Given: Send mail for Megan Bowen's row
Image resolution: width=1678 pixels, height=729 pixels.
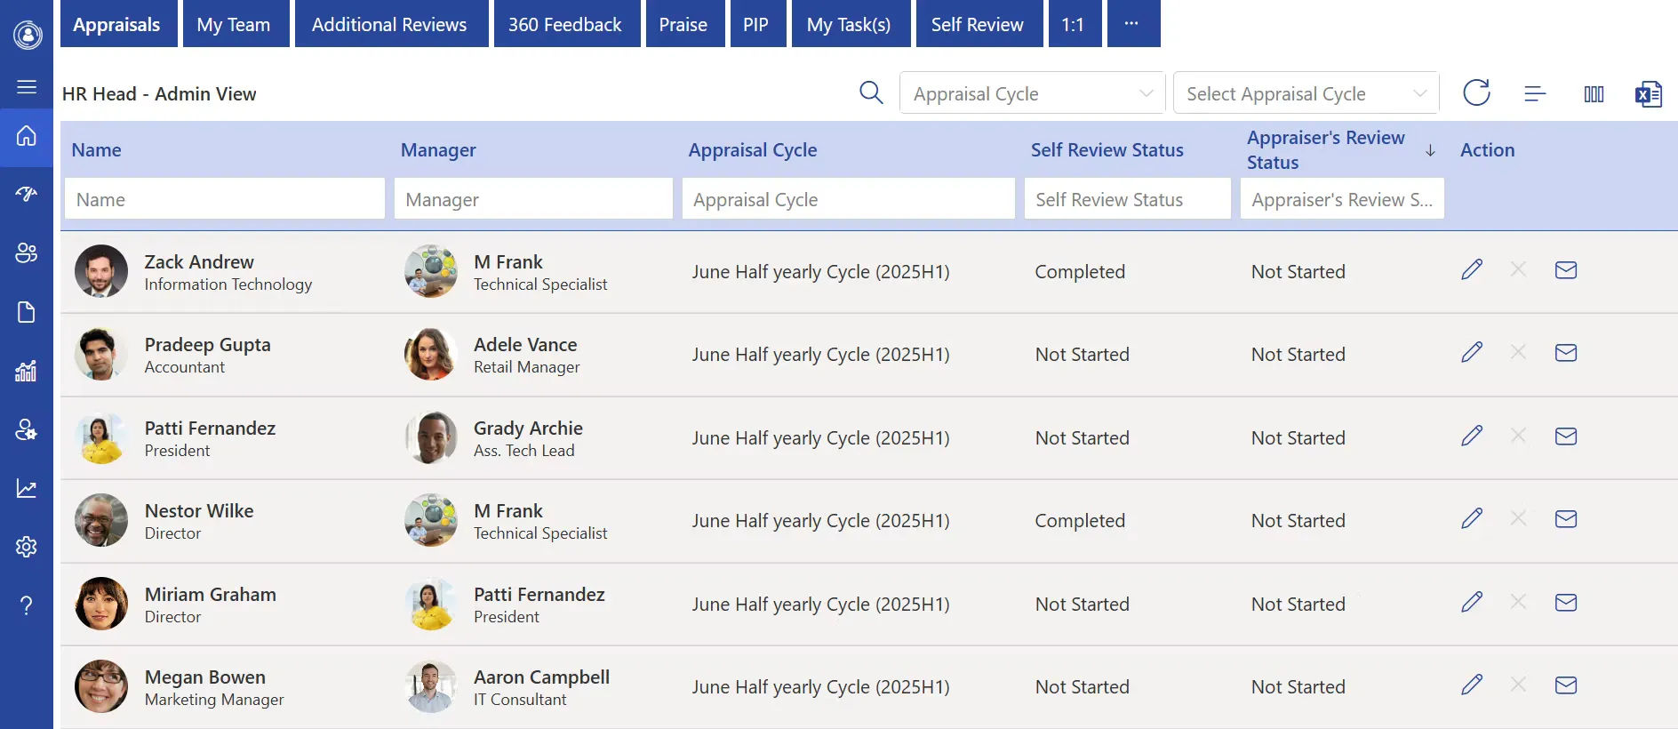Looking at the screenshot, I should click(x=1566, y=685).
